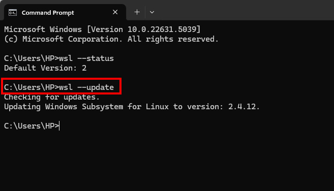Click the version 2.4.12 update message
The height and width of the screenshot is (191, 334).
pos(132,107)
